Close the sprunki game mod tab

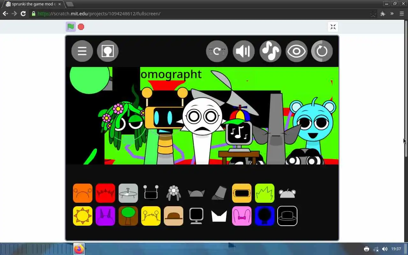point(59,4)
